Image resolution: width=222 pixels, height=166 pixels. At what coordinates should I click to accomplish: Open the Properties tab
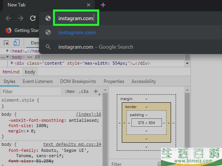pyautogui.click(x=114, y=81)
